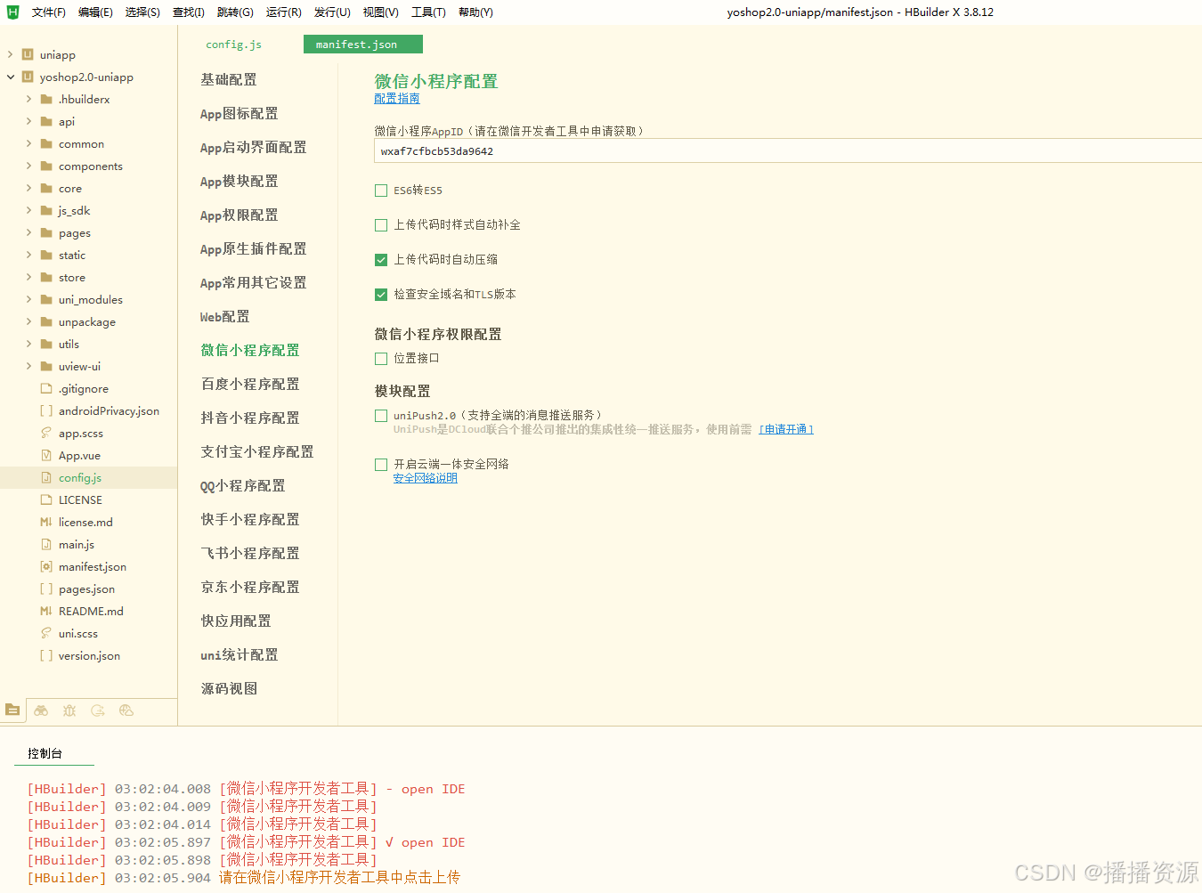Go to 百度小程序配置 section

[x=250, y=385]
